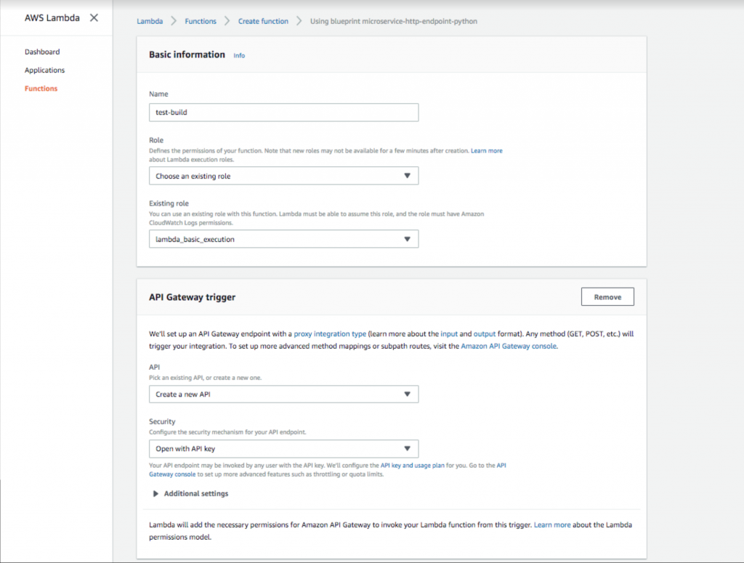744x563 pixels.
Task: Open Learn more about the Lambda permissions model
Action: coord(552,524)
